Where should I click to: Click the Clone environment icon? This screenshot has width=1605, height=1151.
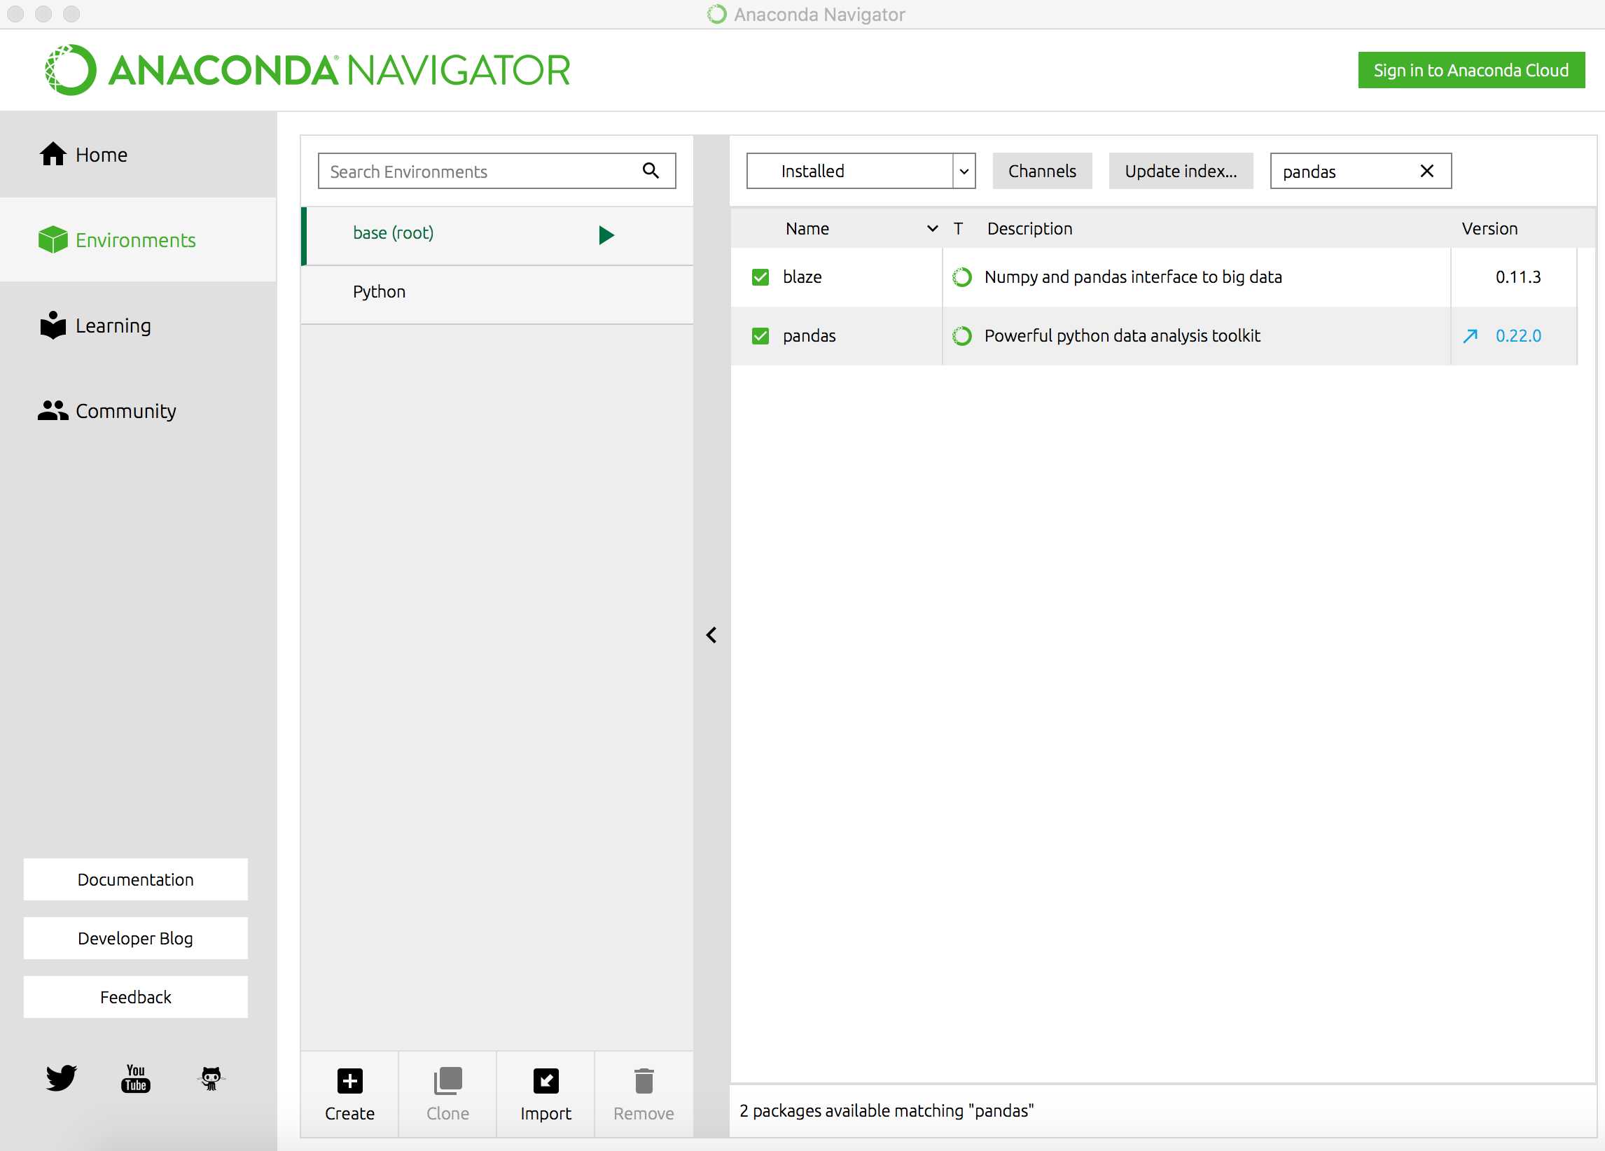pos(447,1080)
